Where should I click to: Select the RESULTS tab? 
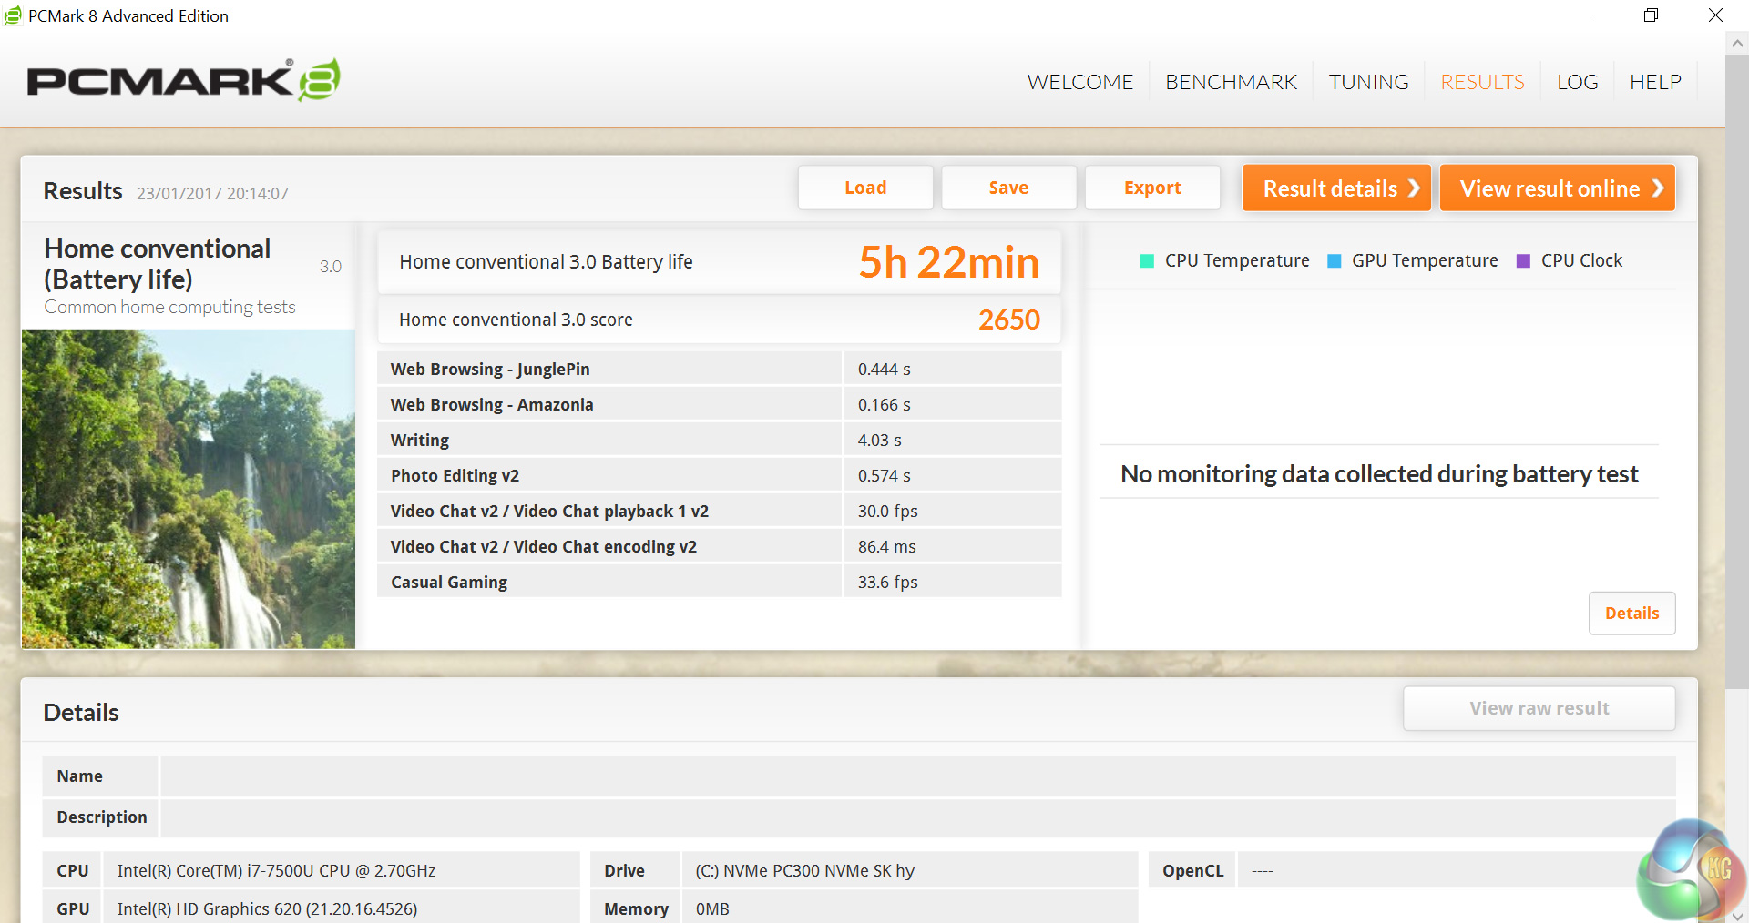[x=1482, y=82]
